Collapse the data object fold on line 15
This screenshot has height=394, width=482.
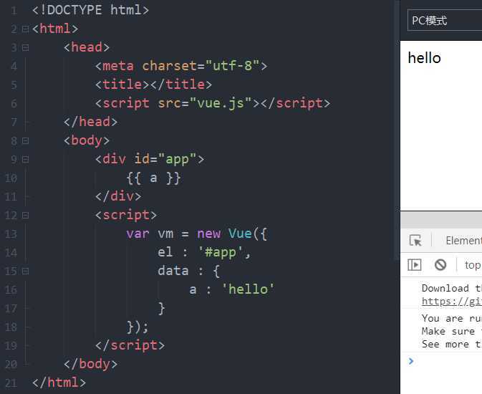click(25, 272)
